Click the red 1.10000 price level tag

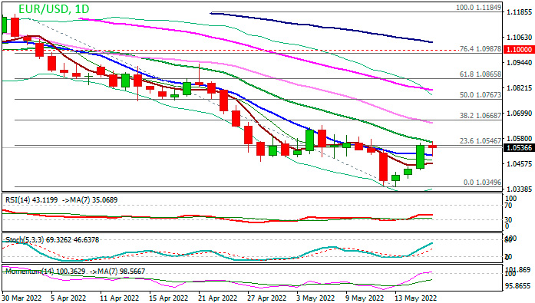click(519, 50)
